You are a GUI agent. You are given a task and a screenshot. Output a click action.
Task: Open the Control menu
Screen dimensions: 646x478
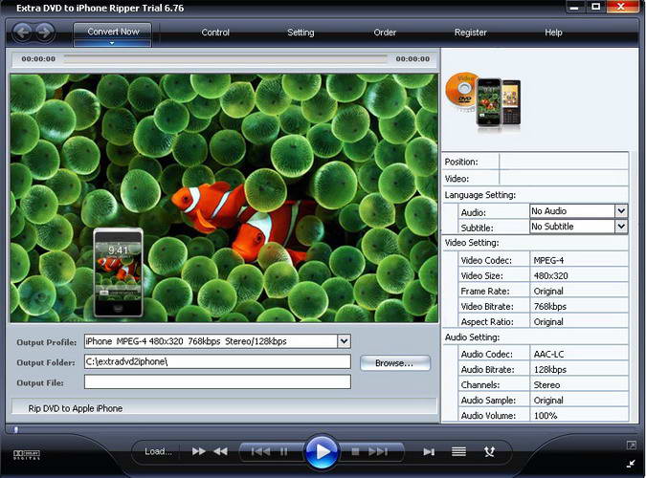click(215, 33)
